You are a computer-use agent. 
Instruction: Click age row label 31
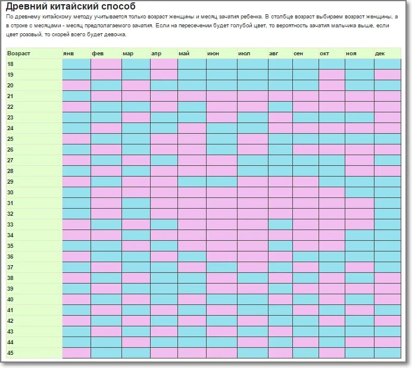point(10,203)
